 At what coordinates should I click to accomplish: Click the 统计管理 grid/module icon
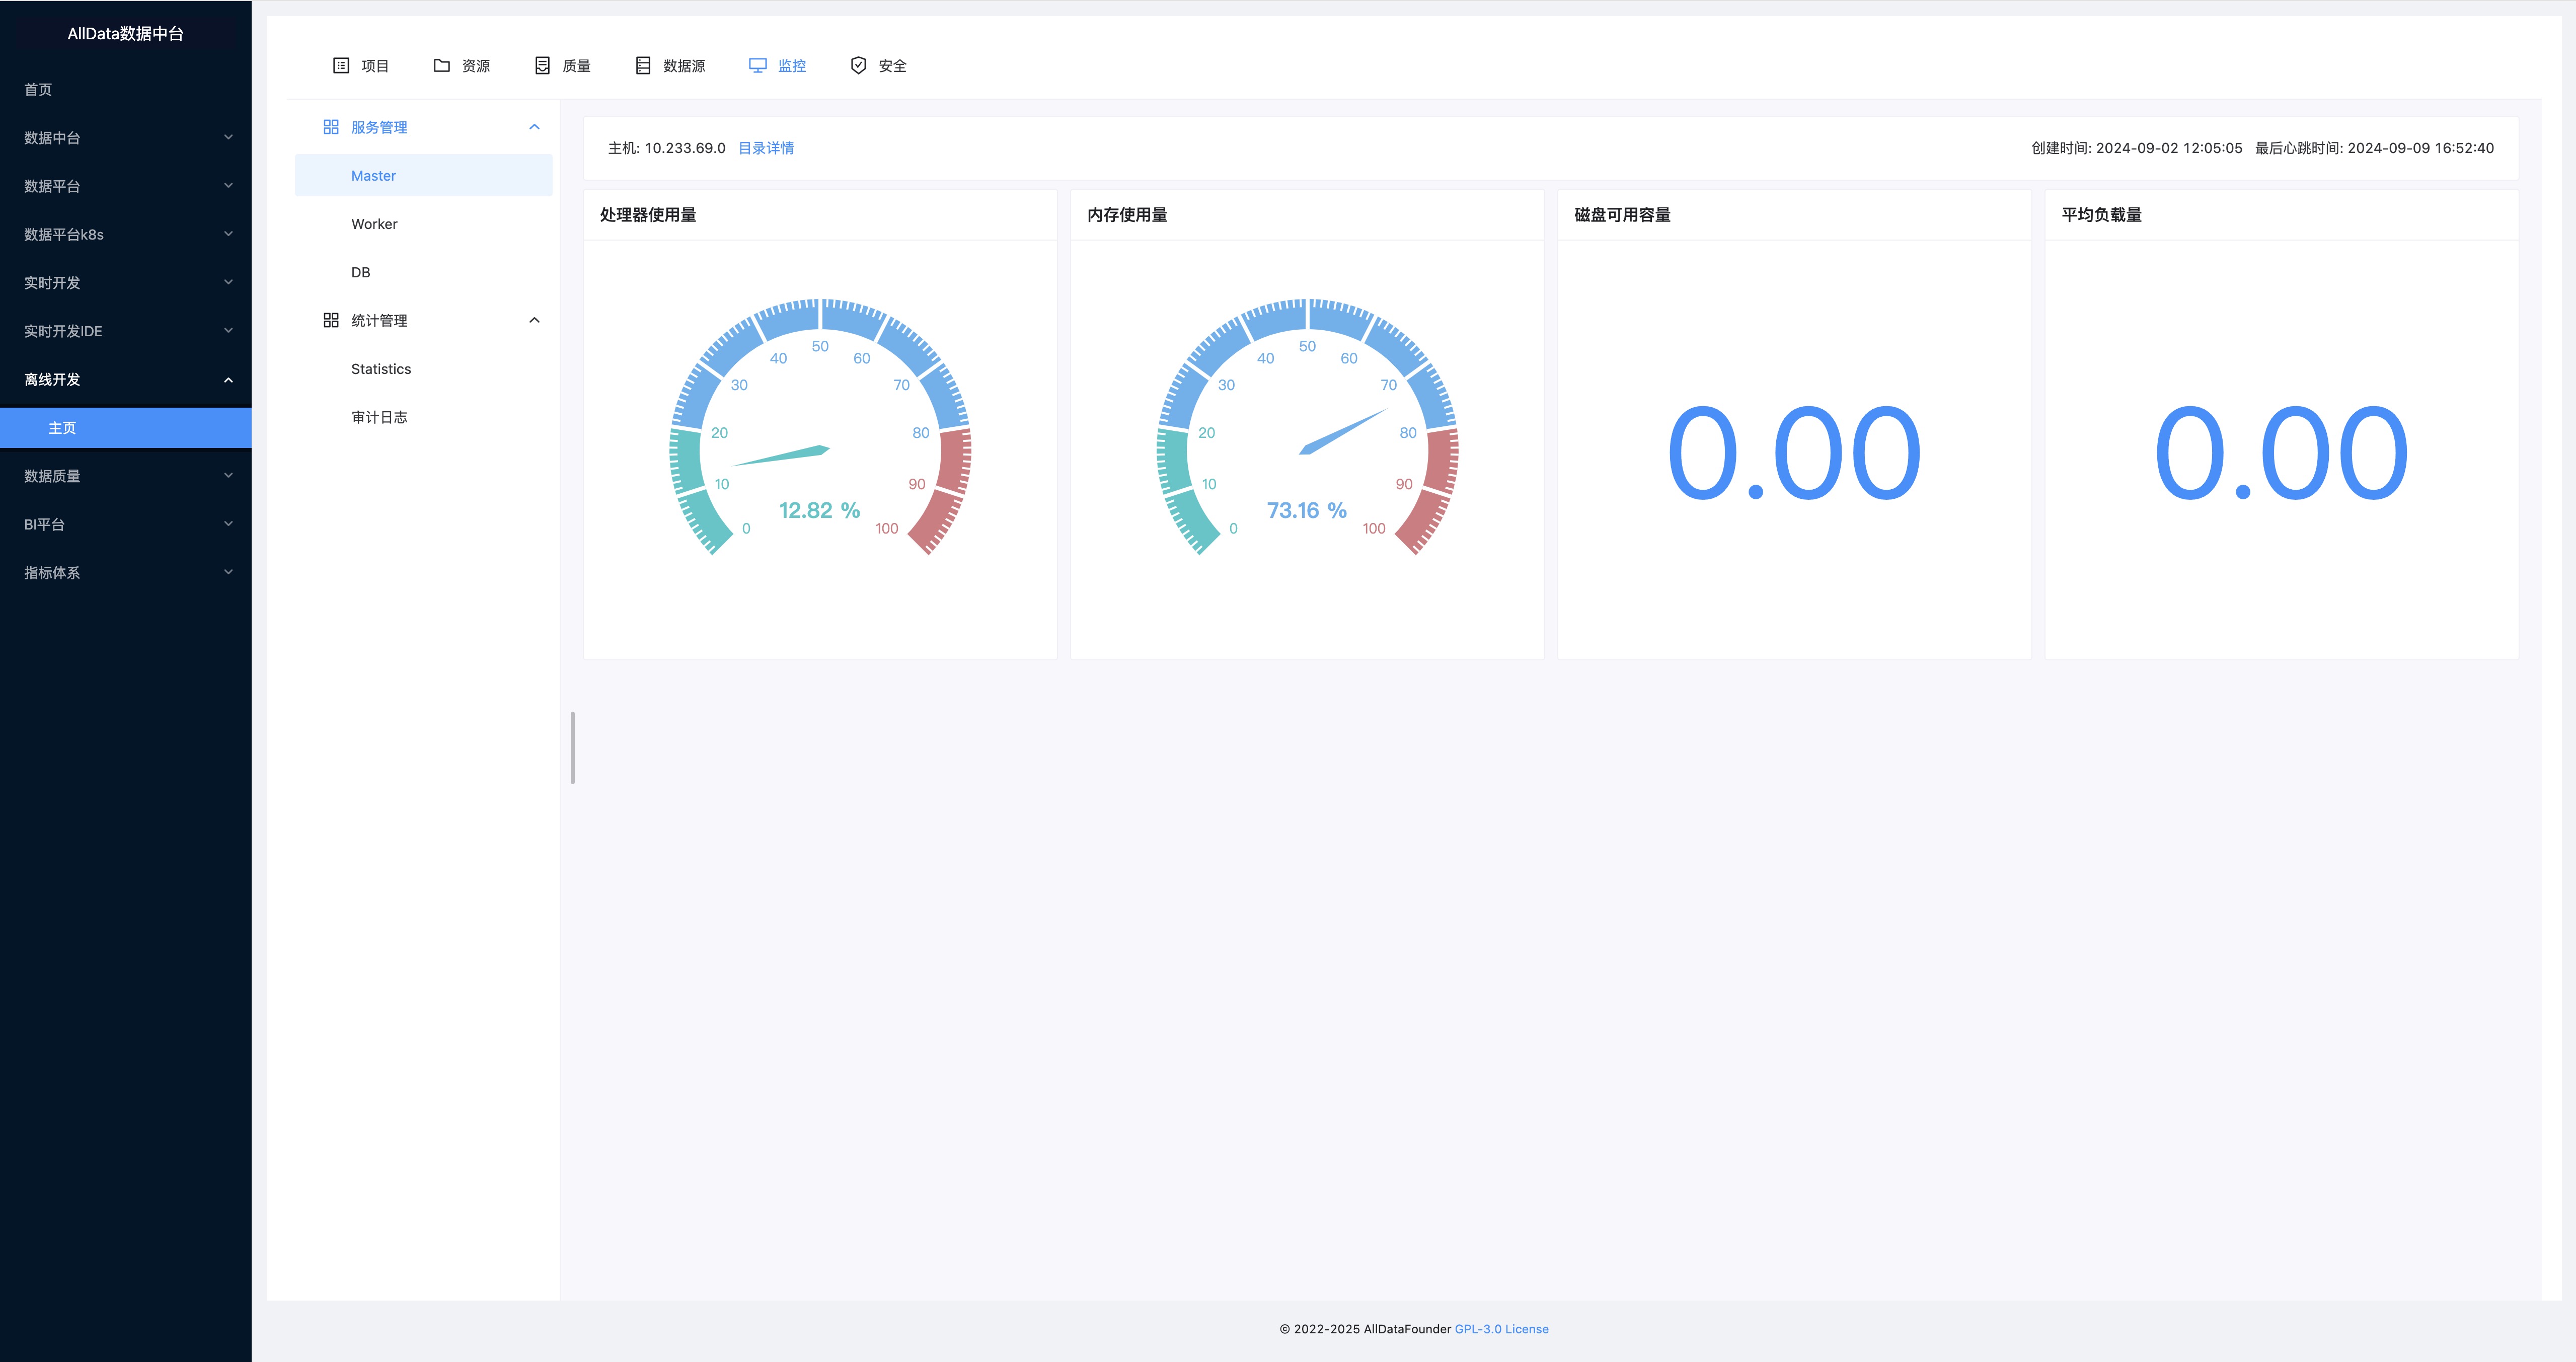pyautogui.click(x=329, y=321)
